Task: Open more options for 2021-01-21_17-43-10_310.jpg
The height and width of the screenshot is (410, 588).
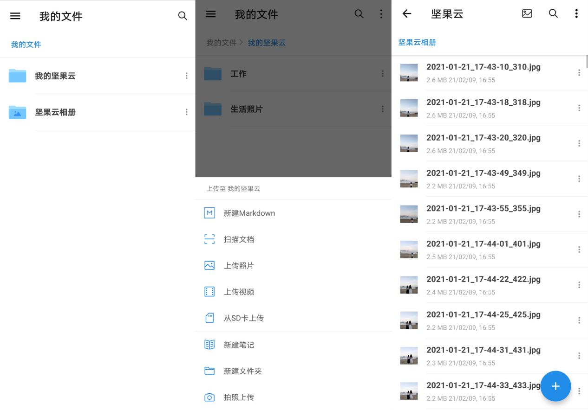Action: point(579,73)
